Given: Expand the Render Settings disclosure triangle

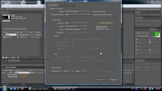Looking at the screenshot, I should pyautogui.click(x=5, y=75).
